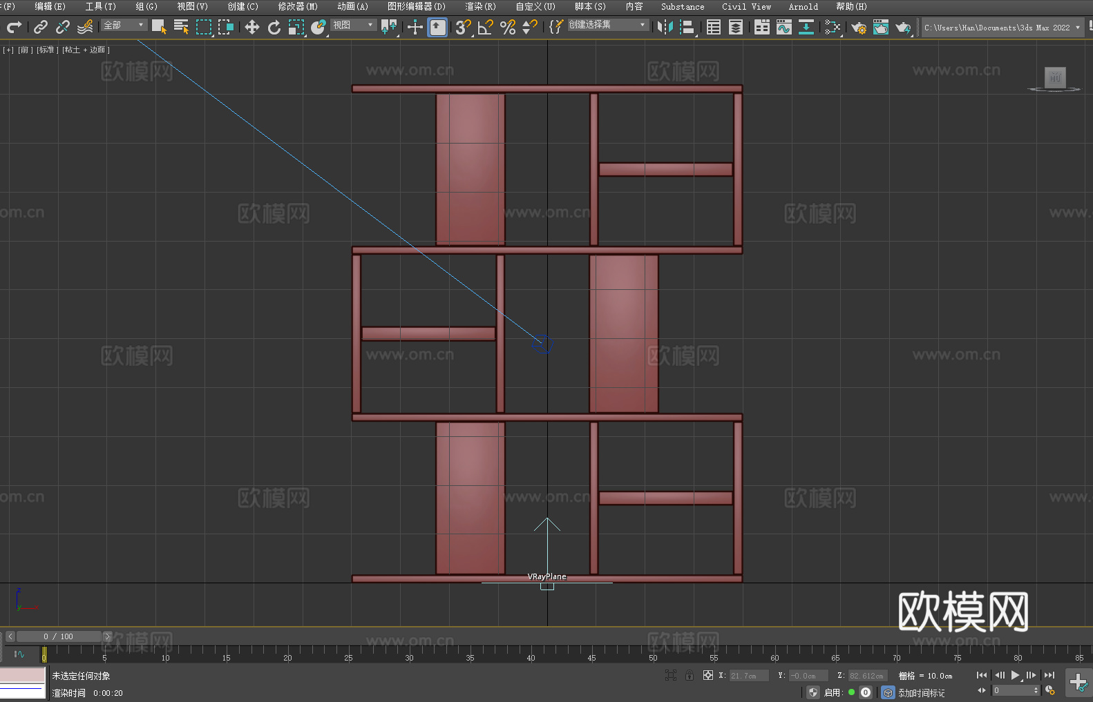This screenshot has height=702, width=1093.
Task: Go to the start frame
Action: tap(982, 675)
